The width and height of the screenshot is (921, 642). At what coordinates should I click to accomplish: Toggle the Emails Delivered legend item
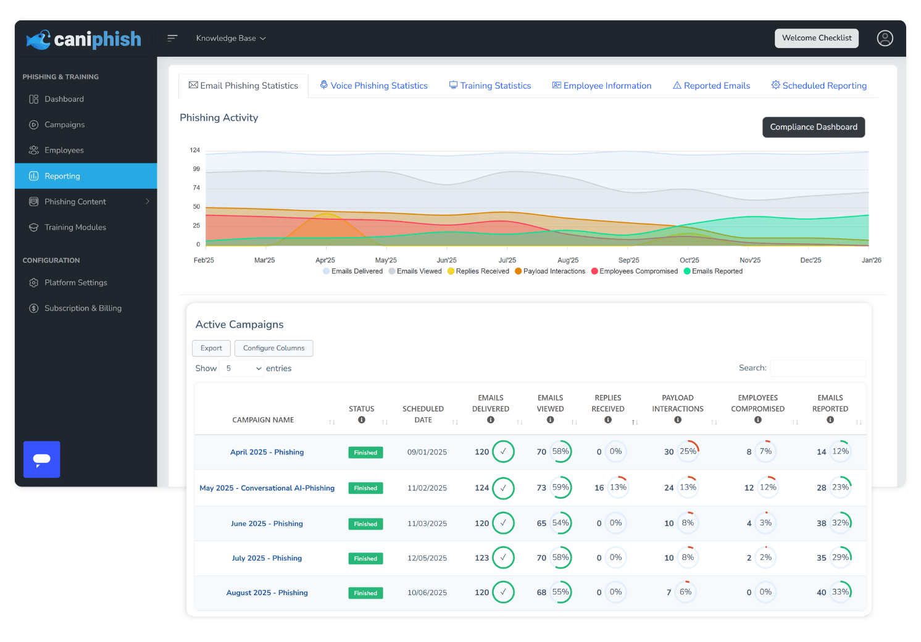coord(352,271)
